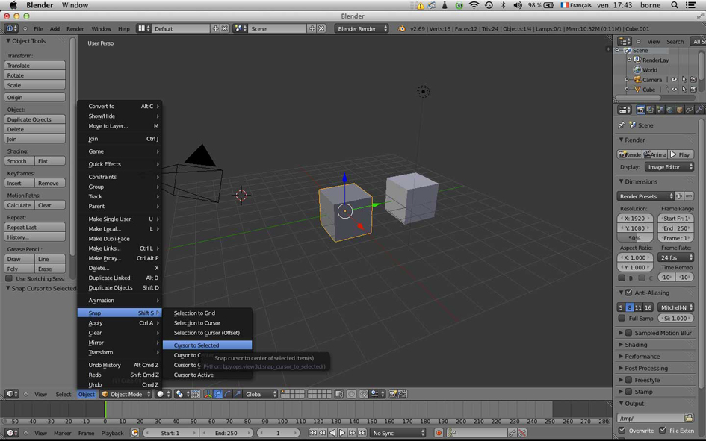
Task: Click the Anim render button
Action: coord(656,154)
